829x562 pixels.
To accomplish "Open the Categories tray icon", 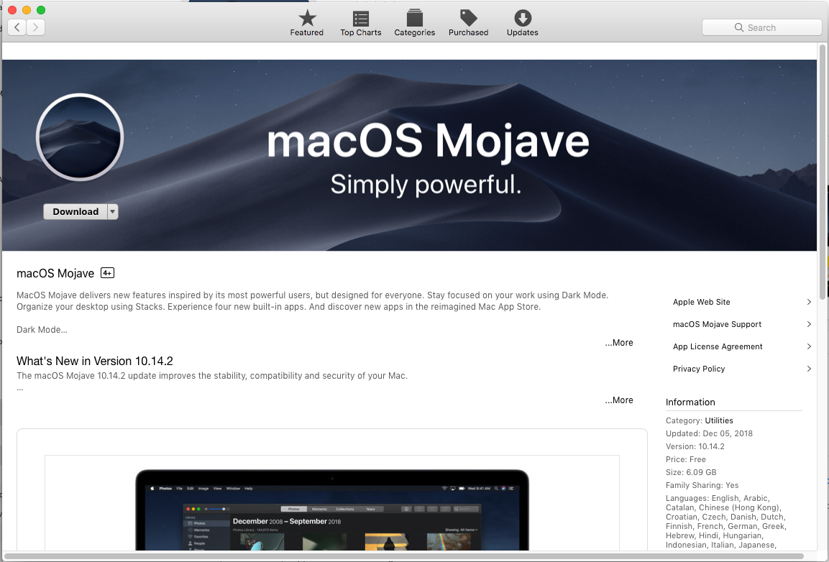I will pos(415,19).
